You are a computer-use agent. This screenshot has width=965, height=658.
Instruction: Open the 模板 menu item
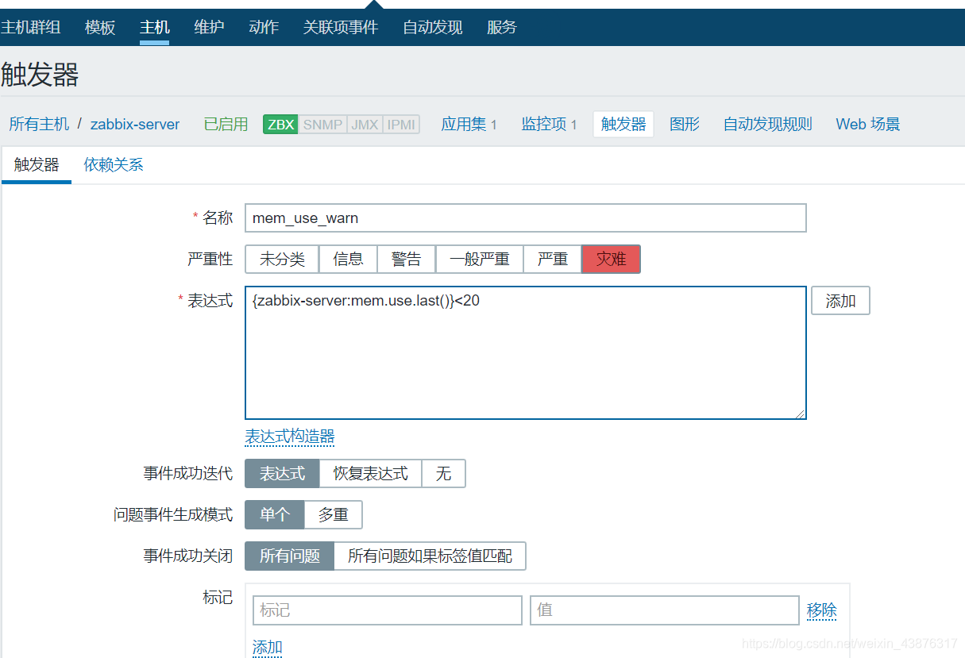click(x=100, y=27)
